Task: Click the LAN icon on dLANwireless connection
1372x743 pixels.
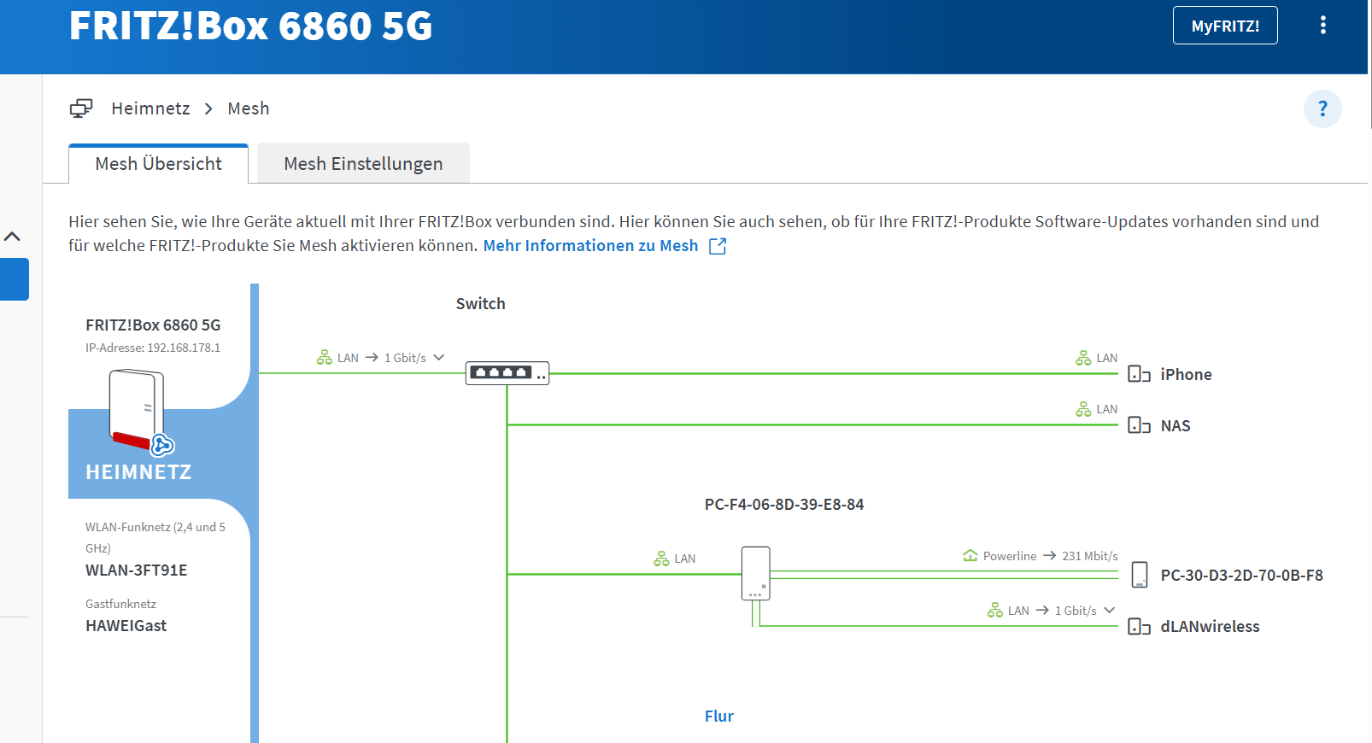Action: click(995, 610)
